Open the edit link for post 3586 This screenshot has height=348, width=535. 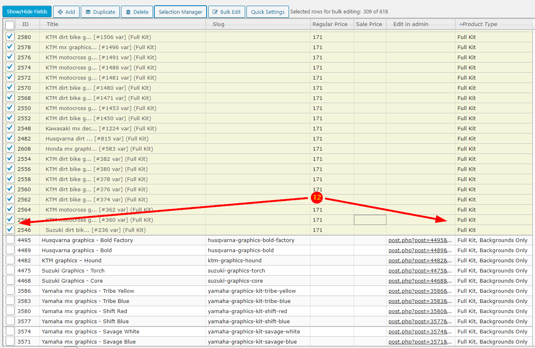click(420, 291)
